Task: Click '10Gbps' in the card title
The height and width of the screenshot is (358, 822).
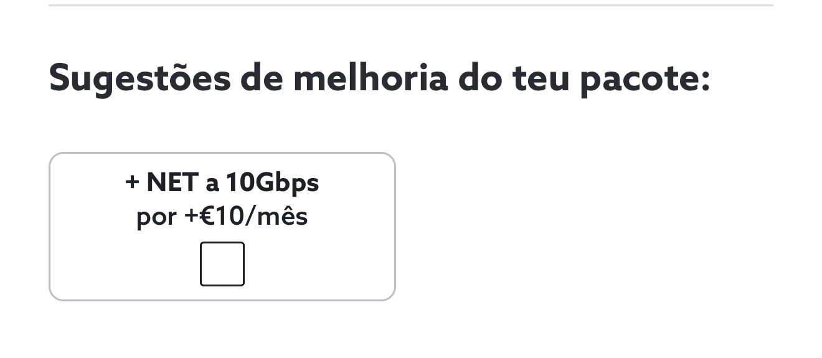Action: pos(272,184)
